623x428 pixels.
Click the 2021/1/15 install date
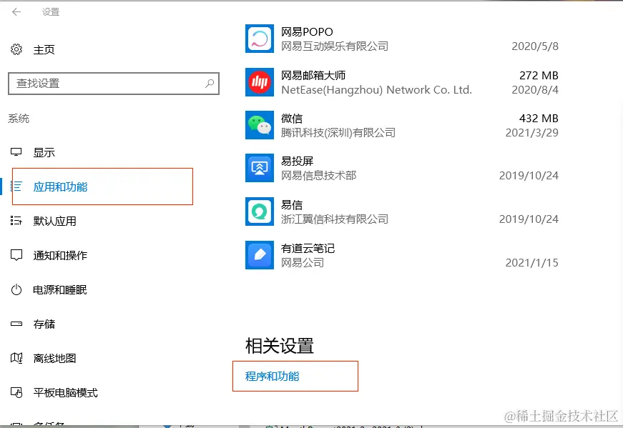[x=532, y=262]
